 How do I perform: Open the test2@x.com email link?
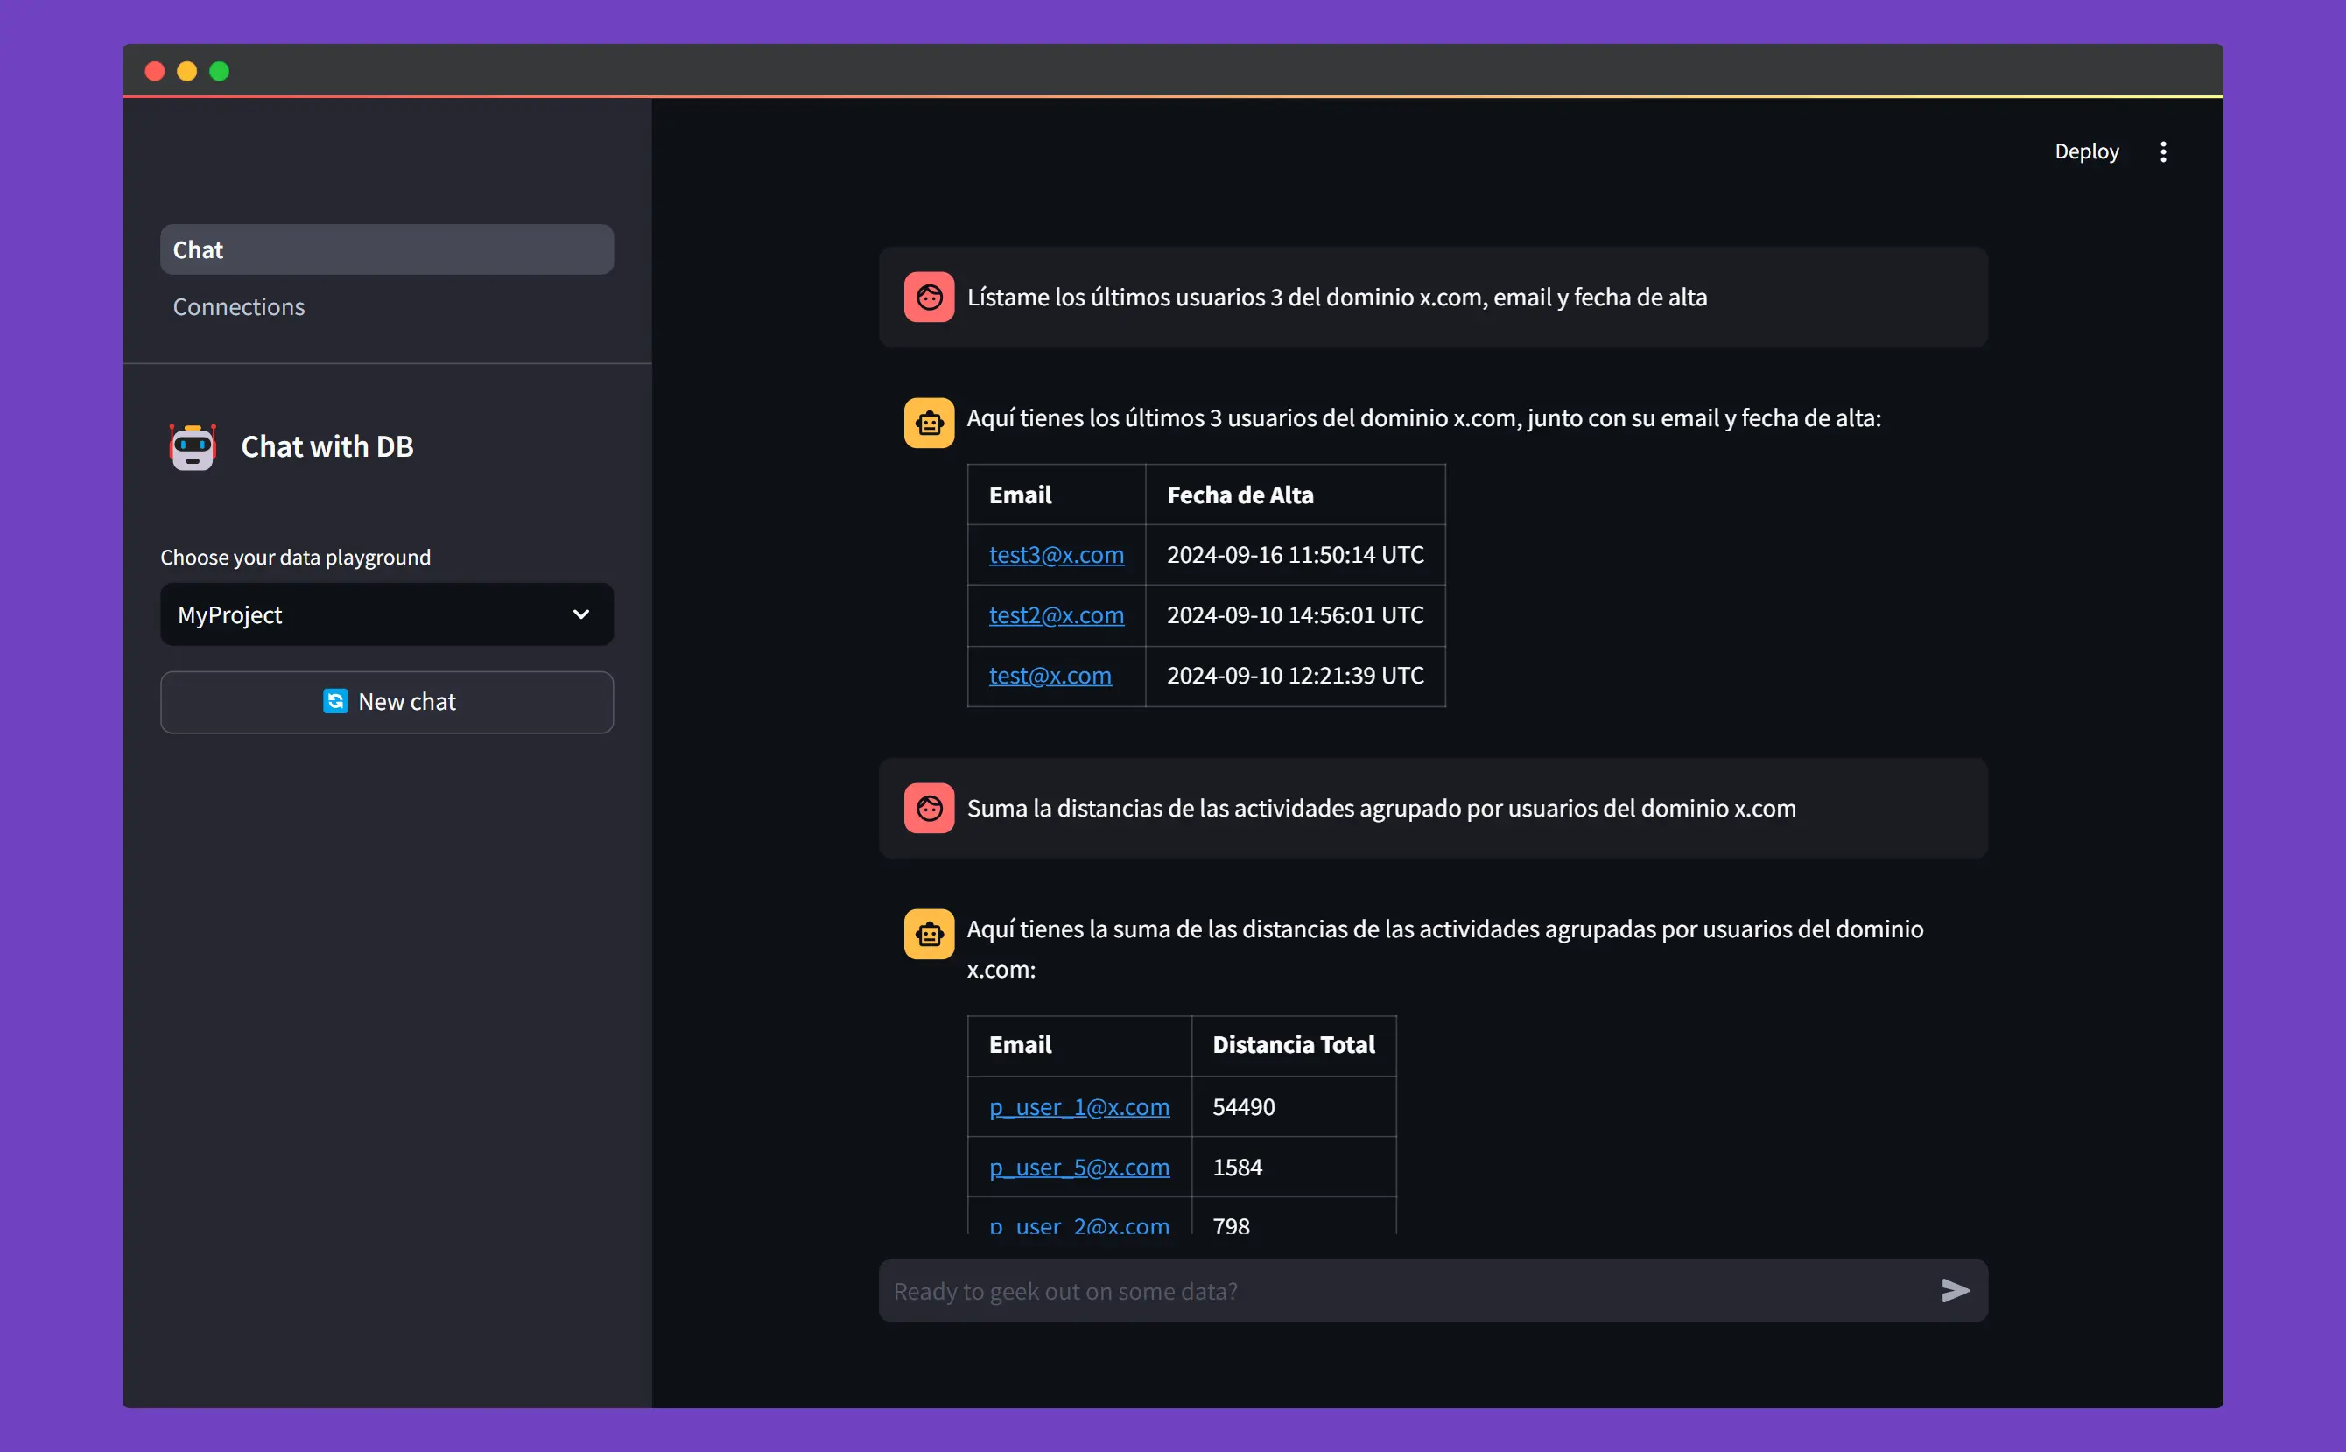click(x=1056, y=615)
